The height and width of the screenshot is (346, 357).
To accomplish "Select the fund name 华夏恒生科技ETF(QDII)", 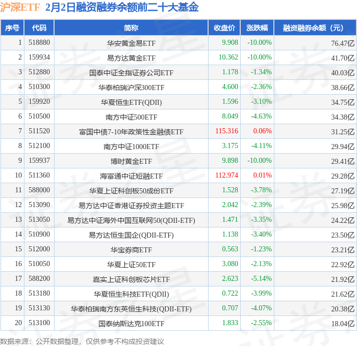I will tap(131, 294).
